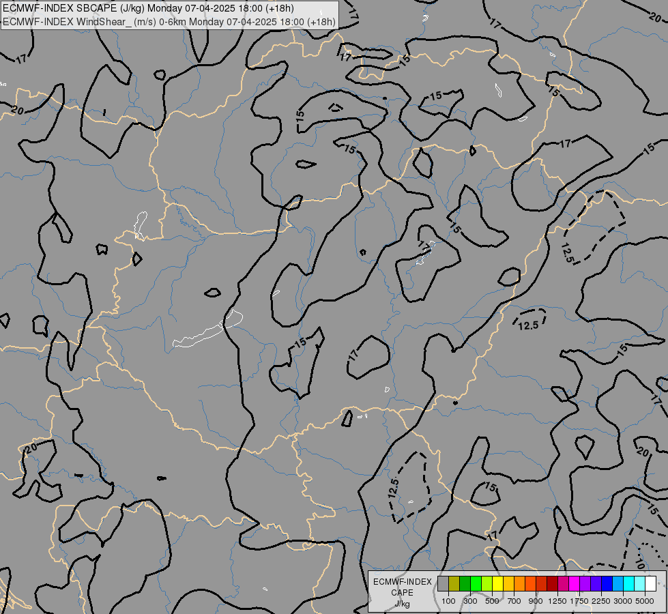Click the gray swatch in CAPE legend
668x614 pixels.
443,584
